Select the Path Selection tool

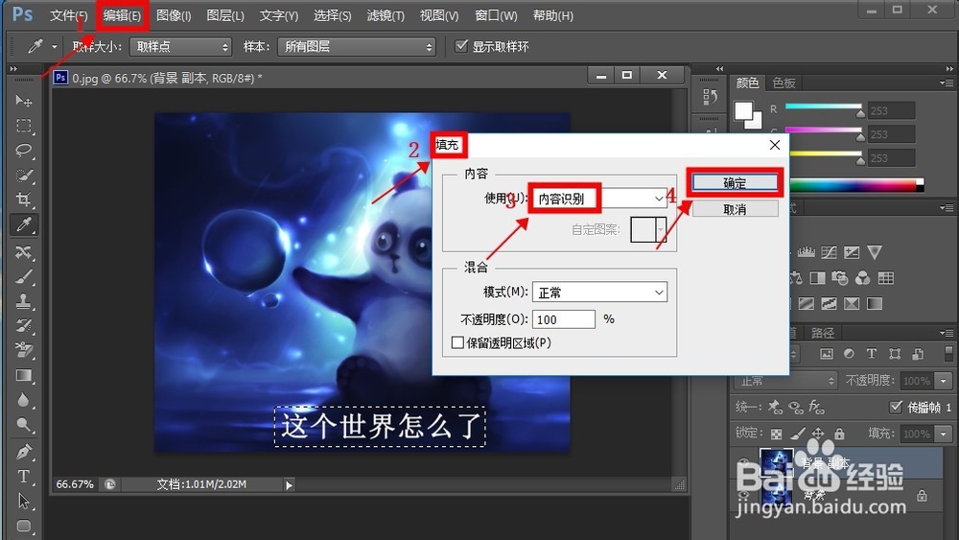[24, 501]
